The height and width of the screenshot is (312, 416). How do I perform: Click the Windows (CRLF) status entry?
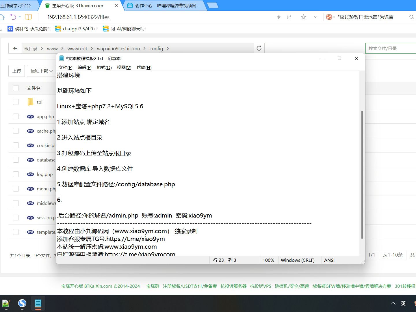pyautogui.click(x=298, y=260)
